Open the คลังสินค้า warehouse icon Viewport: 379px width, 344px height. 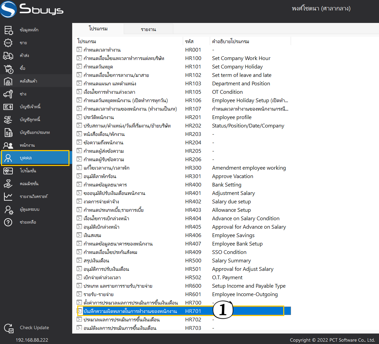pyautogui.click(x=8, y=81)
